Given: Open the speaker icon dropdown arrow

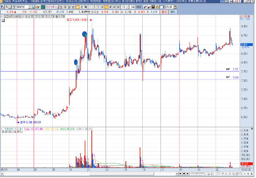Looking at the screenshot, I should tap(40, 7).
